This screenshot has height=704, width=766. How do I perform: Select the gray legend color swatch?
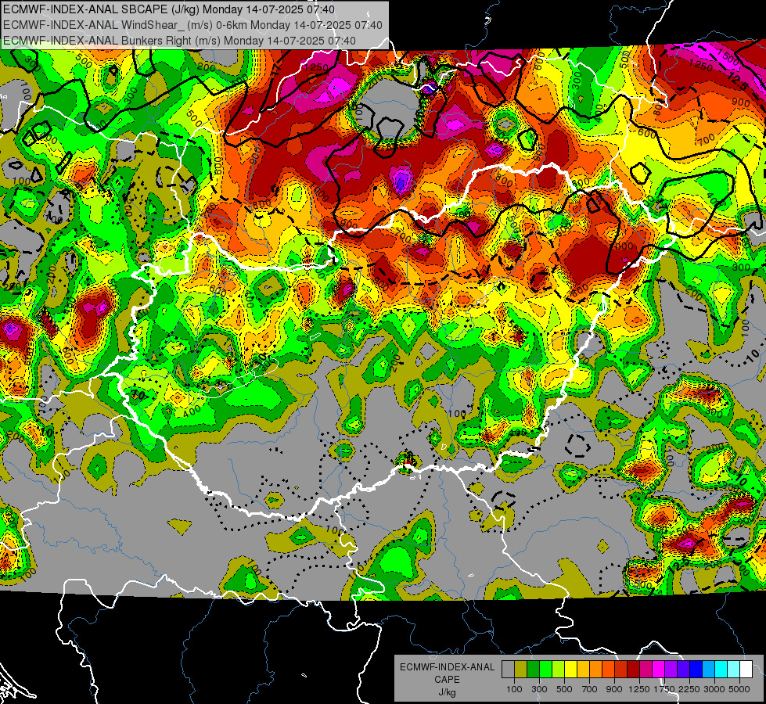[508, 669]
